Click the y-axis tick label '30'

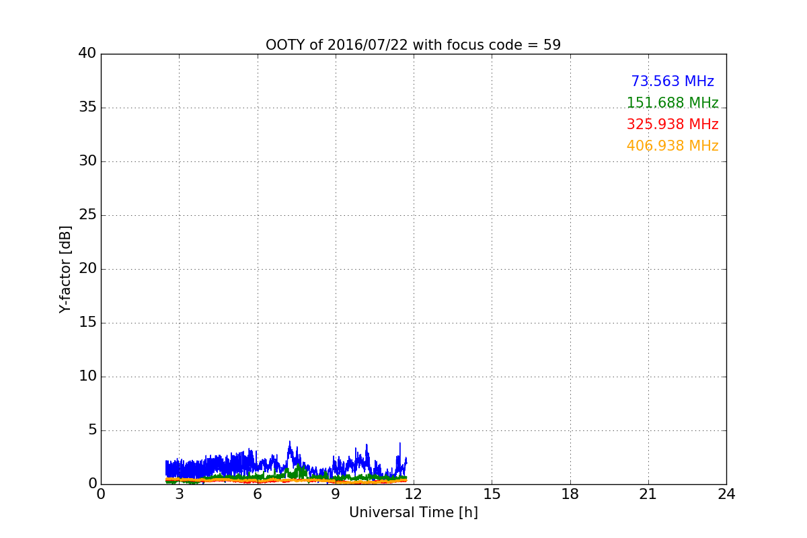87,161
